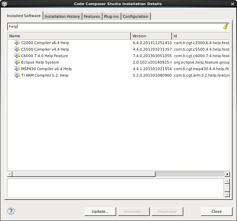The height and width of the screenshot is (221, 237).
Task: Click the clear filter broom icon
Action: [225, 26]
